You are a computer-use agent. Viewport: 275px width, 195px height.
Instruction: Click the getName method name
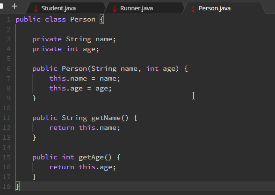pyautogui.click(x=106, y=118)
